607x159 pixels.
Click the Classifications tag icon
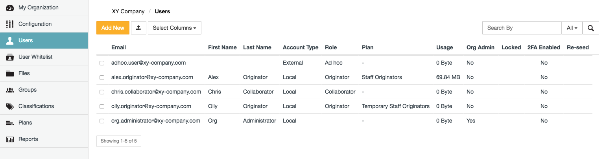[10, 106]
